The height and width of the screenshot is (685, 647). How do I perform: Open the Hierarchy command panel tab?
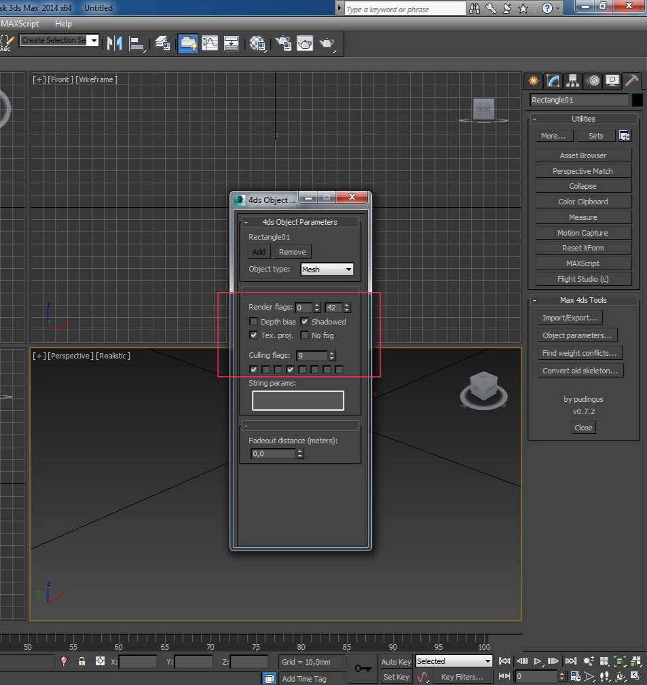coord(574,81)
